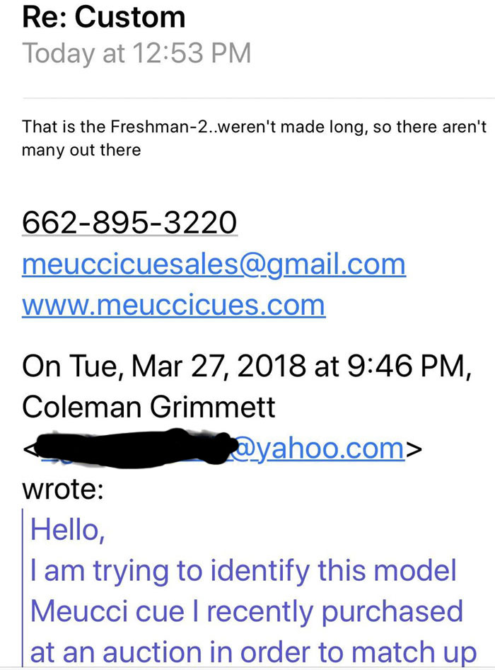
Task: Tap the "Meucci cue I recently purchased" line
Action: (x=246, y=611)
